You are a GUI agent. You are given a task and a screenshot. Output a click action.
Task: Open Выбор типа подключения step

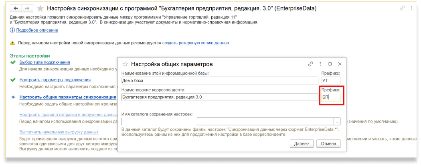45,62
